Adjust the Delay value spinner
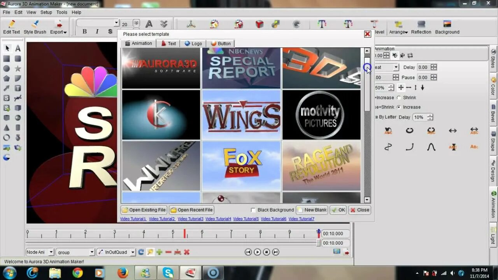Image resolution: width=498 pixels, height=280 pixels. point(434,67)
